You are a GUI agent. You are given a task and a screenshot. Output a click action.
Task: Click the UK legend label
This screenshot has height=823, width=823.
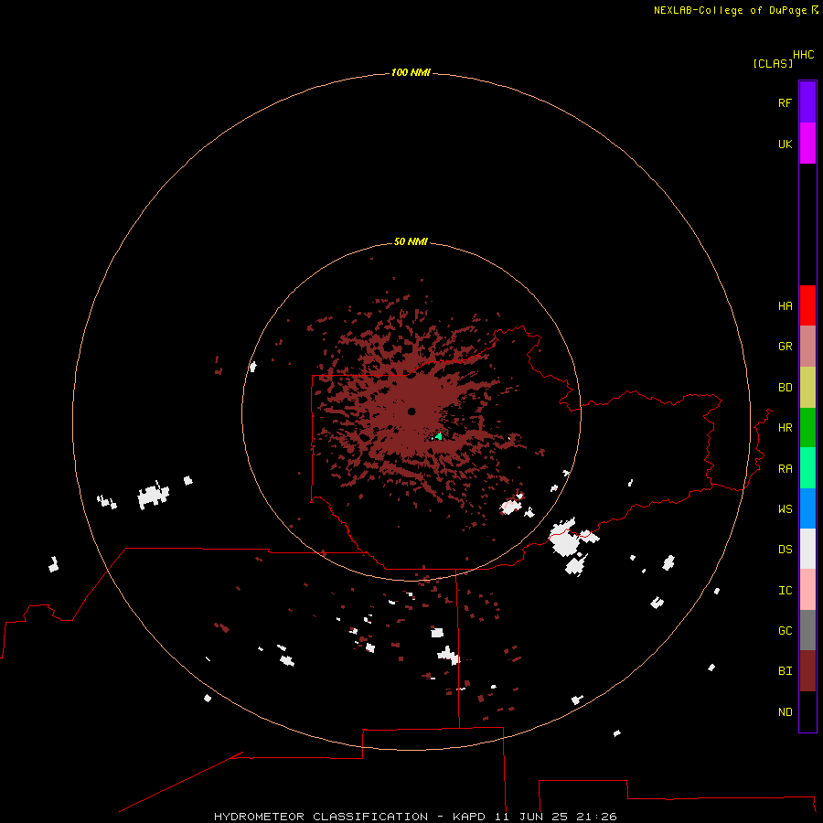coord(786,144)
